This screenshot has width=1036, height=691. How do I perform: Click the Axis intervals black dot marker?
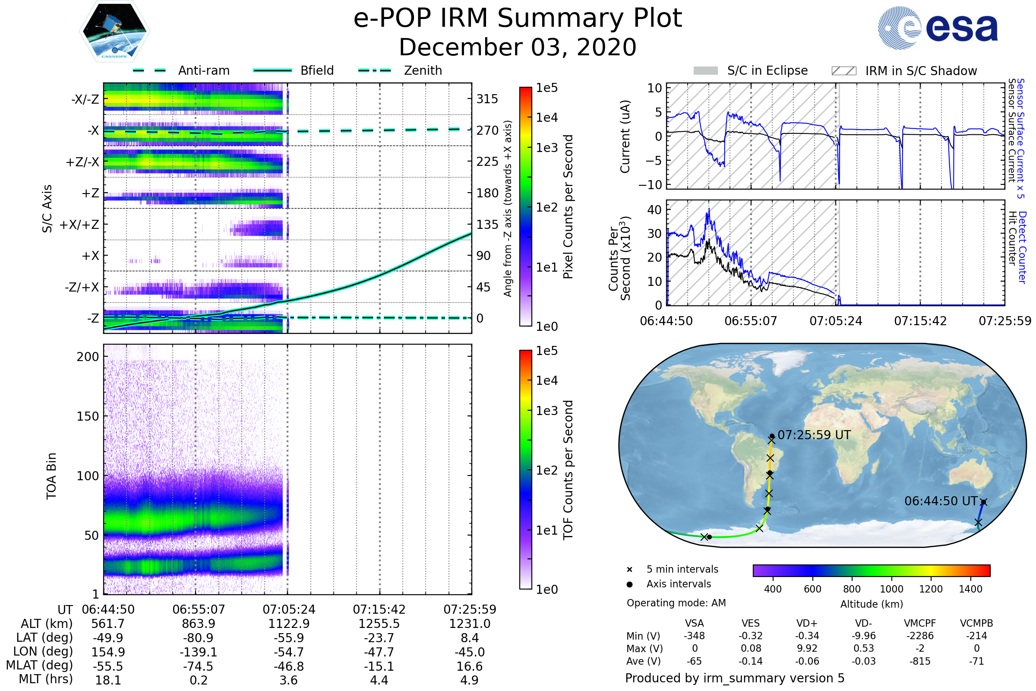629,584
